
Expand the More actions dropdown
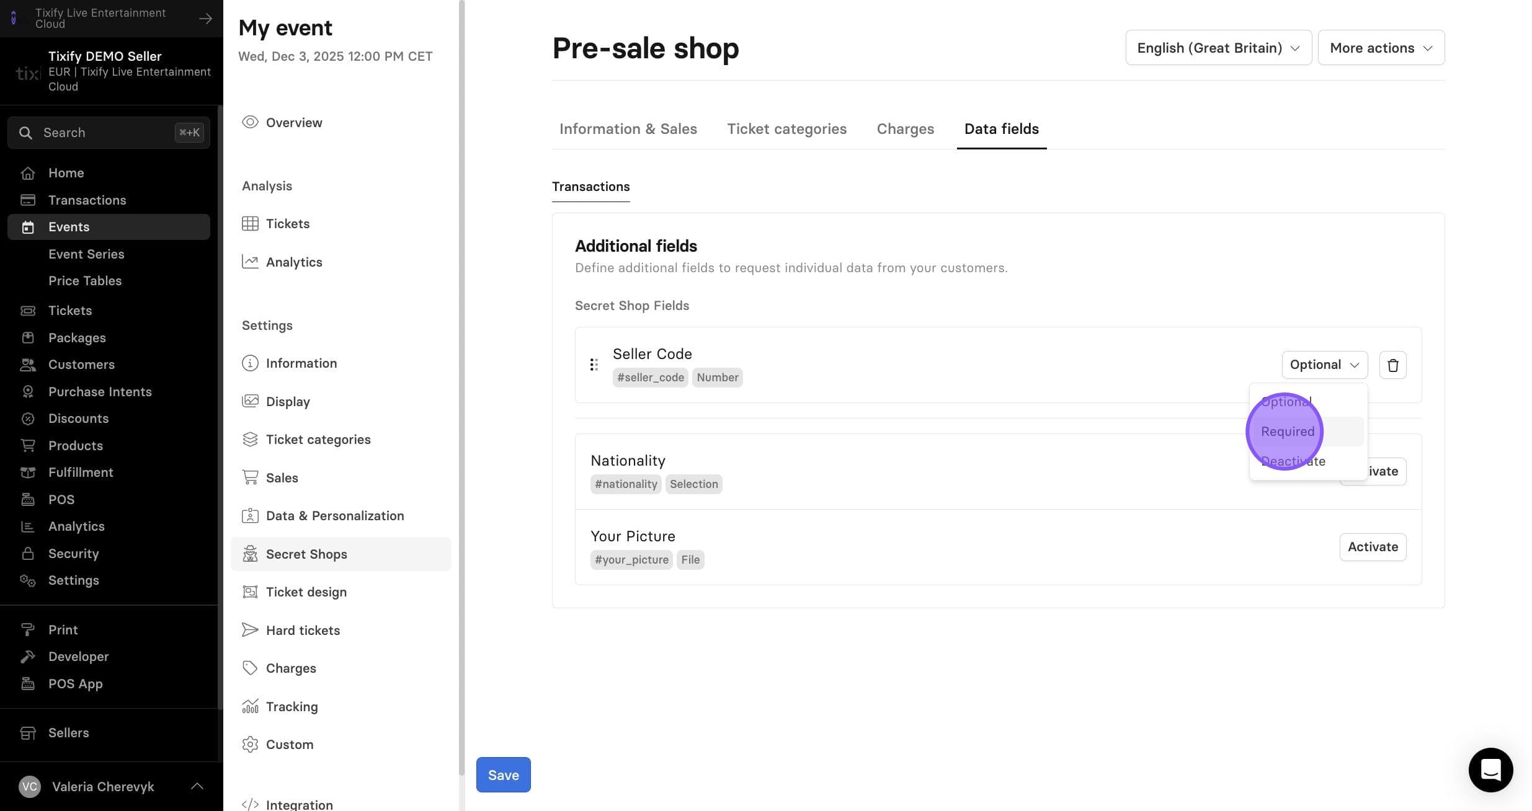tap(1381, 48)
